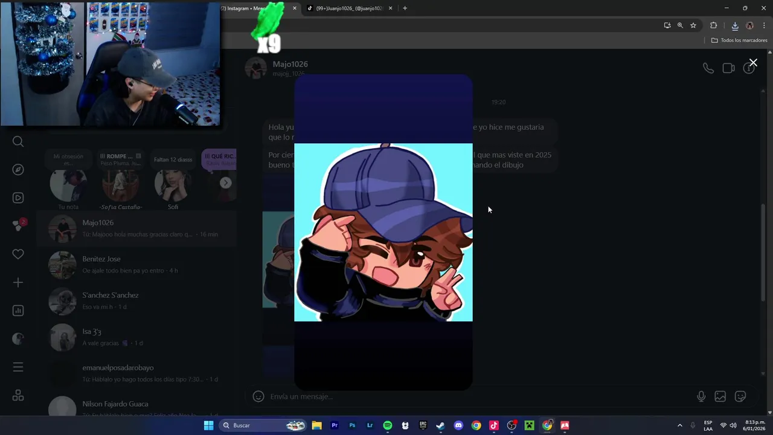
Task: Close the Instagram browser tab
Action: 295,8
